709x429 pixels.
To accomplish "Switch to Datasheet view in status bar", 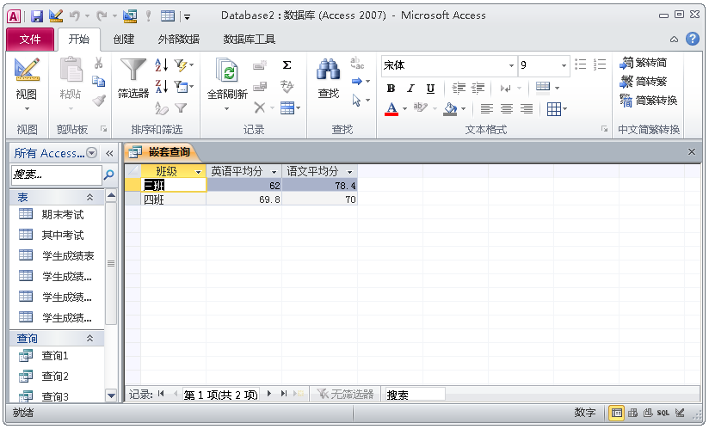I will coord(616,413).
